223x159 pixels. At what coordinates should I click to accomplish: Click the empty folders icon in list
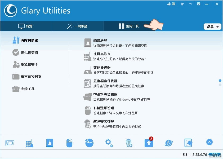pyautogui.click(x=88, y=97)
